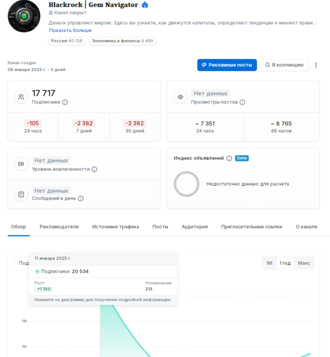Click the channel avatar image

[x=24, y=16]
